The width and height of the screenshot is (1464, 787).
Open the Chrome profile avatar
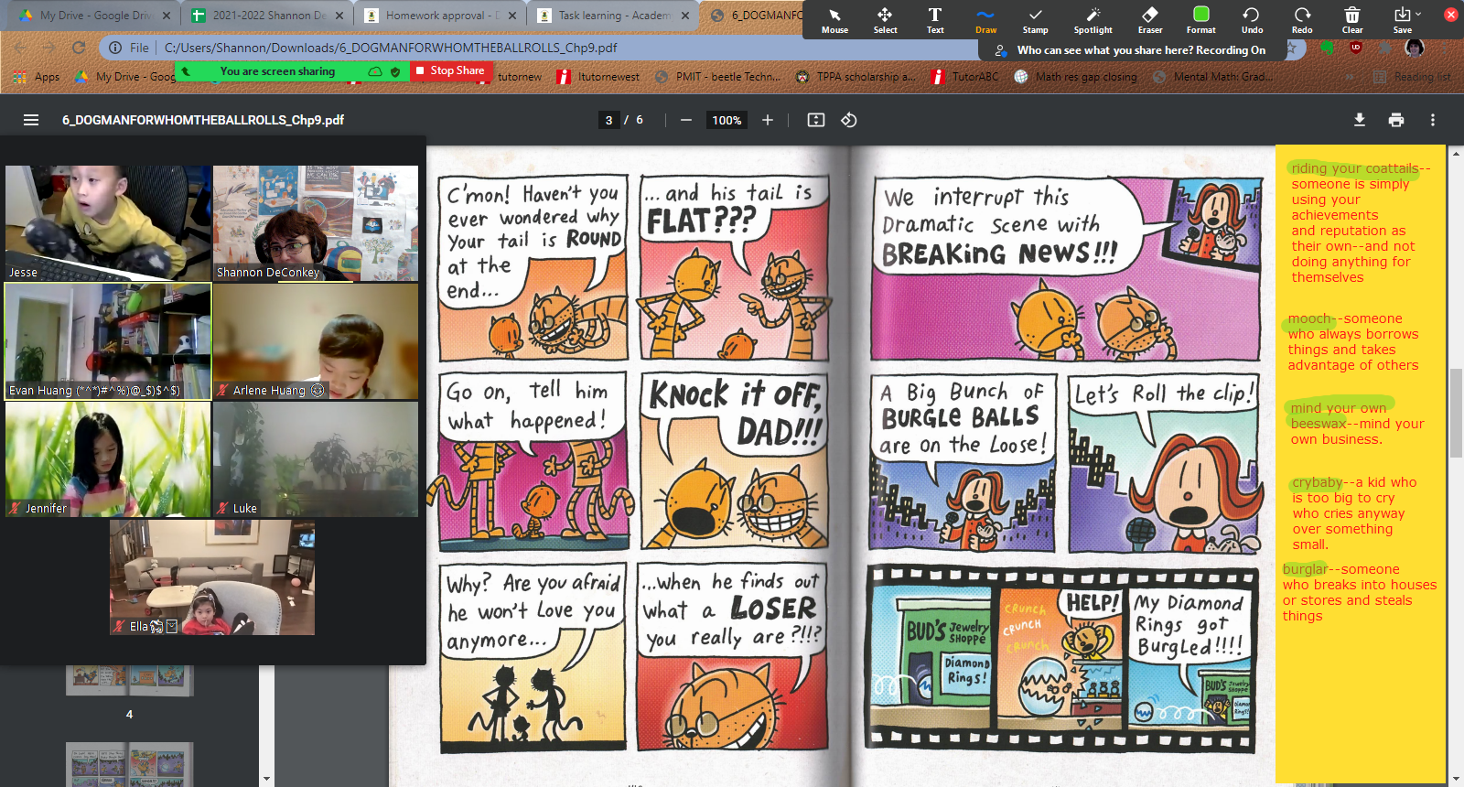click(1415, 48)
